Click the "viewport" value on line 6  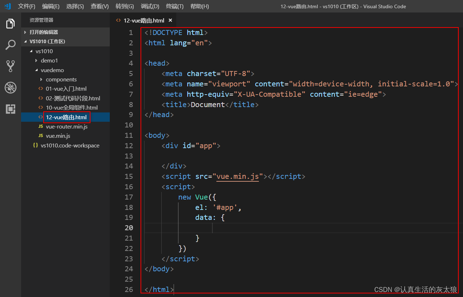pos(229,84)
